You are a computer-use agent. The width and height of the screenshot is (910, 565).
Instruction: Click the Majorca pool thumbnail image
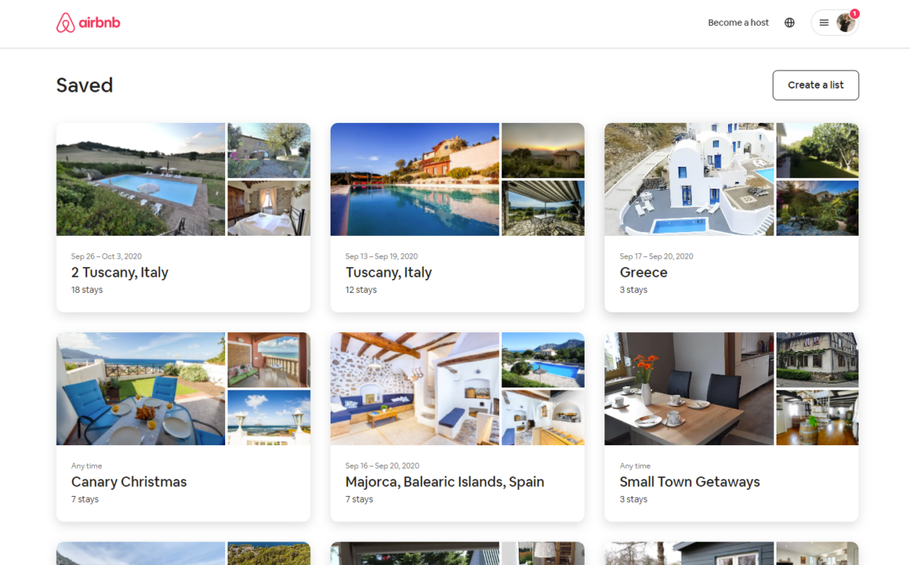(543, 359)
